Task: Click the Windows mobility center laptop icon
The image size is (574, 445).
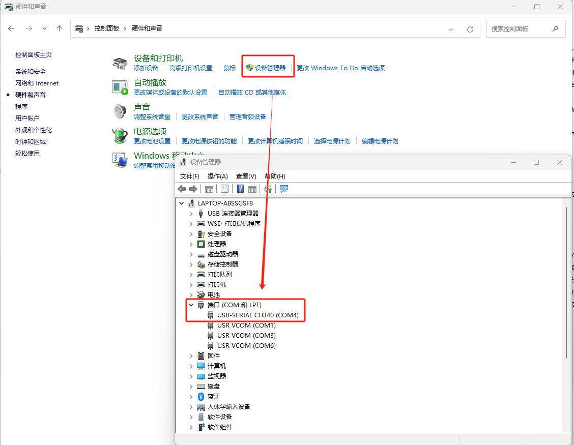Action: point(120,160)
